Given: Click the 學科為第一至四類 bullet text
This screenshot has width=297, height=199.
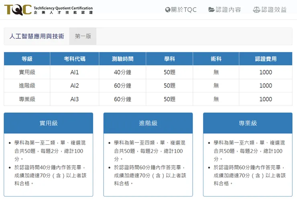Looking at the screenshot, I should [x=150, y=151].
